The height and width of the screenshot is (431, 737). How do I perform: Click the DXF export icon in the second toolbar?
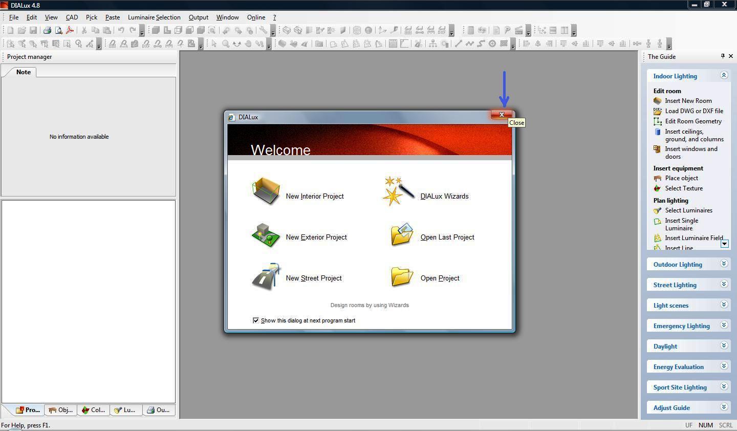[x=146, y=44]
